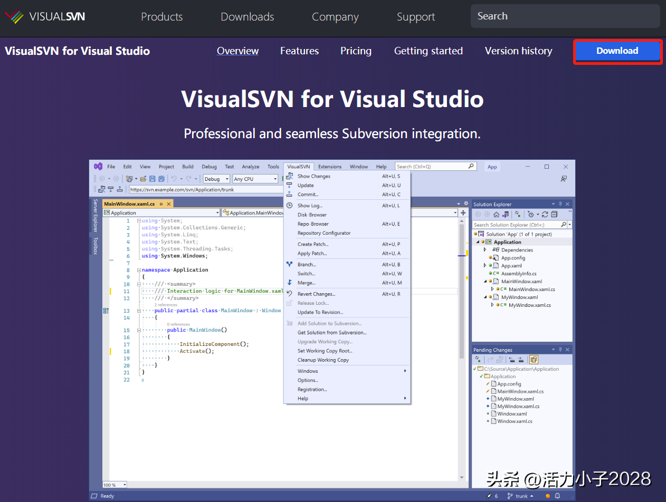Expand the App.xaml node
The width and height of the screenshot is (666, 502).
click(x=485, y=266)
